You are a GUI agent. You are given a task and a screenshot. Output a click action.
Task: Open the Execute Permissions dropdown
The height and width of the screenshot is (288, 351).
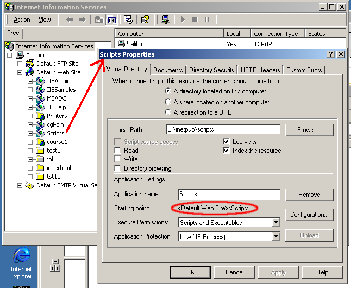(x=276, y=223)
